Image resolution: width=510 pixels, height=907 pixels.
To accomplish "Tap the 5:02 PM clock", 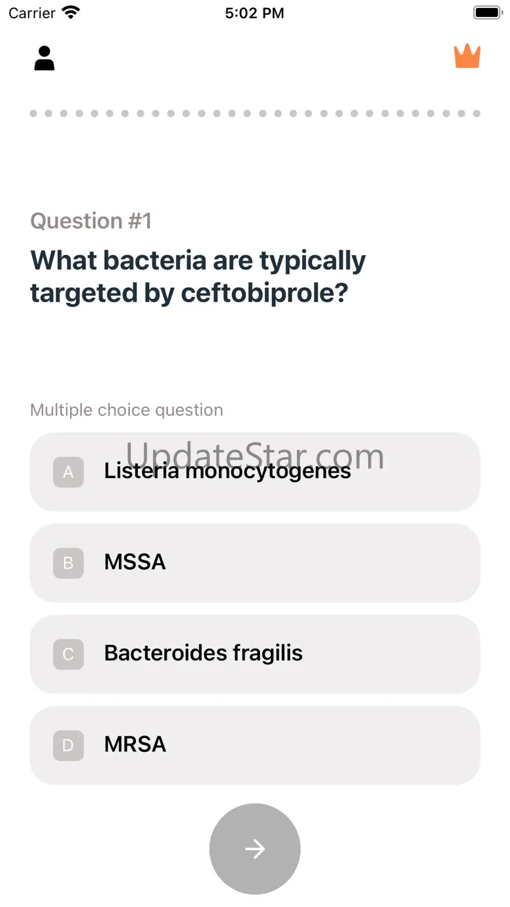I will [254, 13].
